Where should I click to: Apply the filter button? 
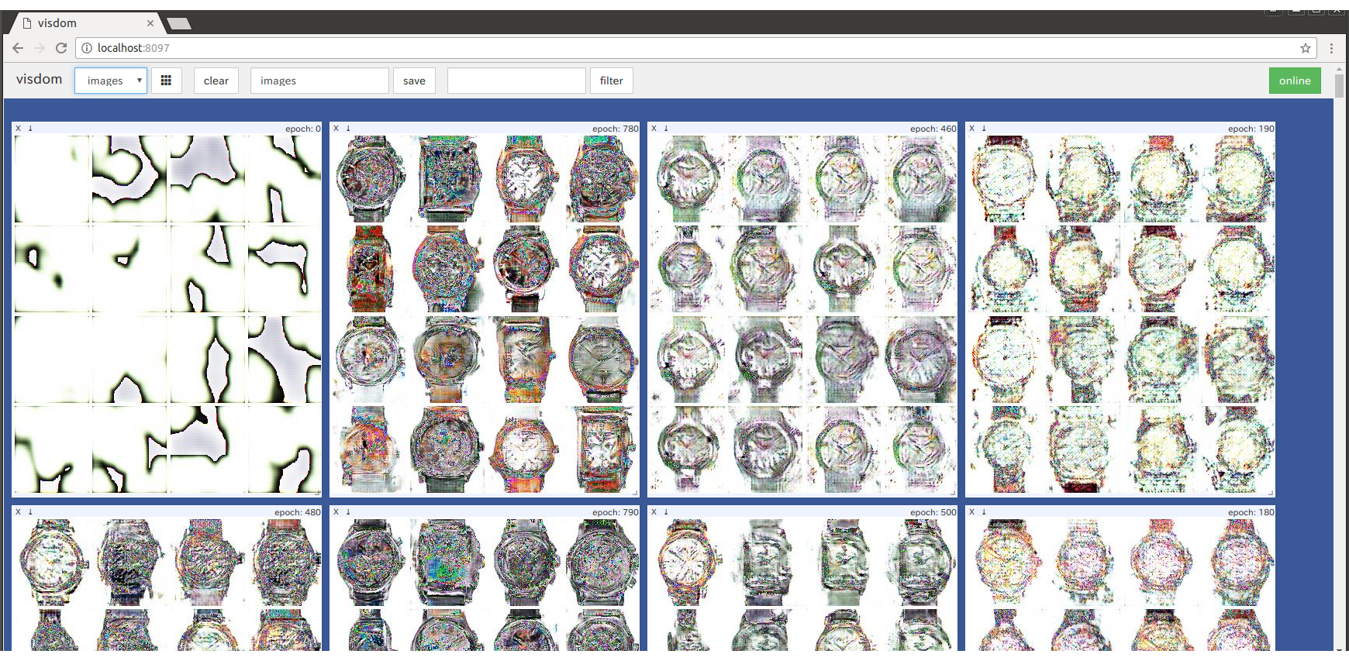coord(612,81)
